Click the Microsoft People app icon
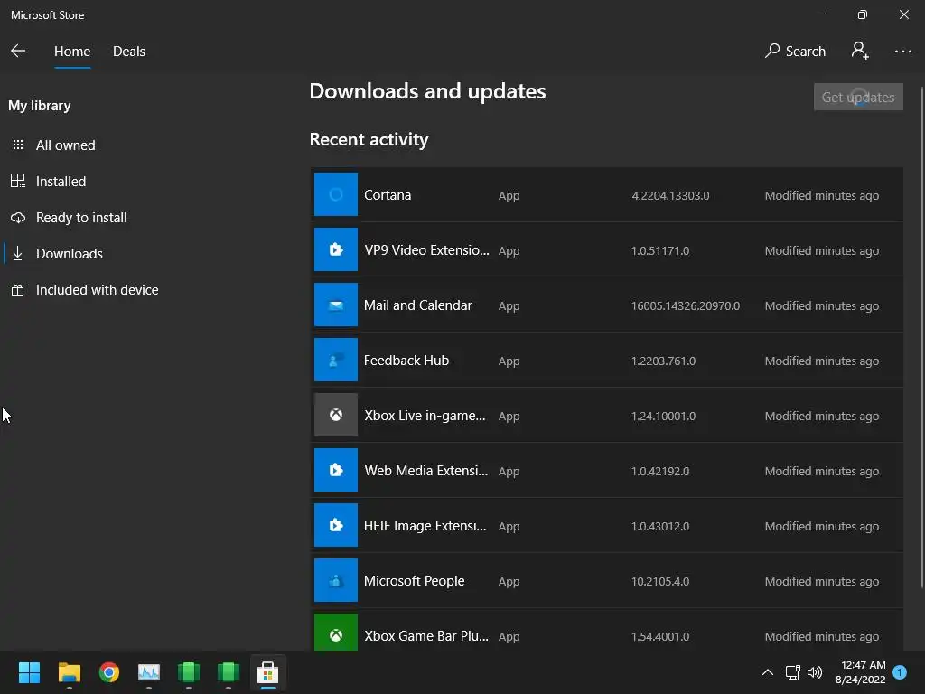The height and width of the screenshot is (694, 925). pyautogui.click(x=336, y=580)
